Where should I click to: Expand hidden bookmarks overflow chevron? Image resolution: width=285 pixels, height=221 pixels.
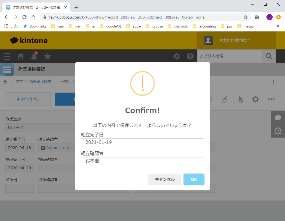coord(278,26)
